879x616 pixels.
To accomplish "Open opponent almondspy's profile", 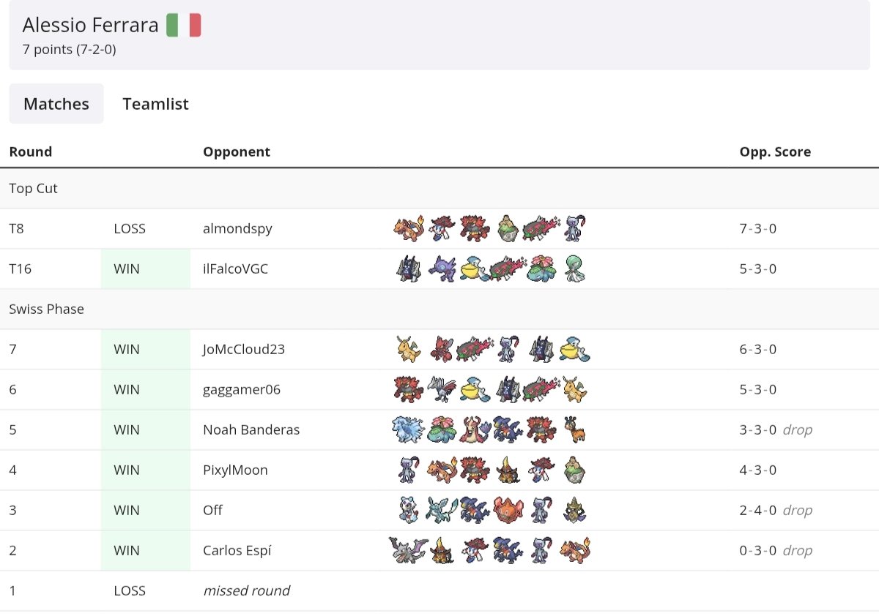I will (237, 229).
